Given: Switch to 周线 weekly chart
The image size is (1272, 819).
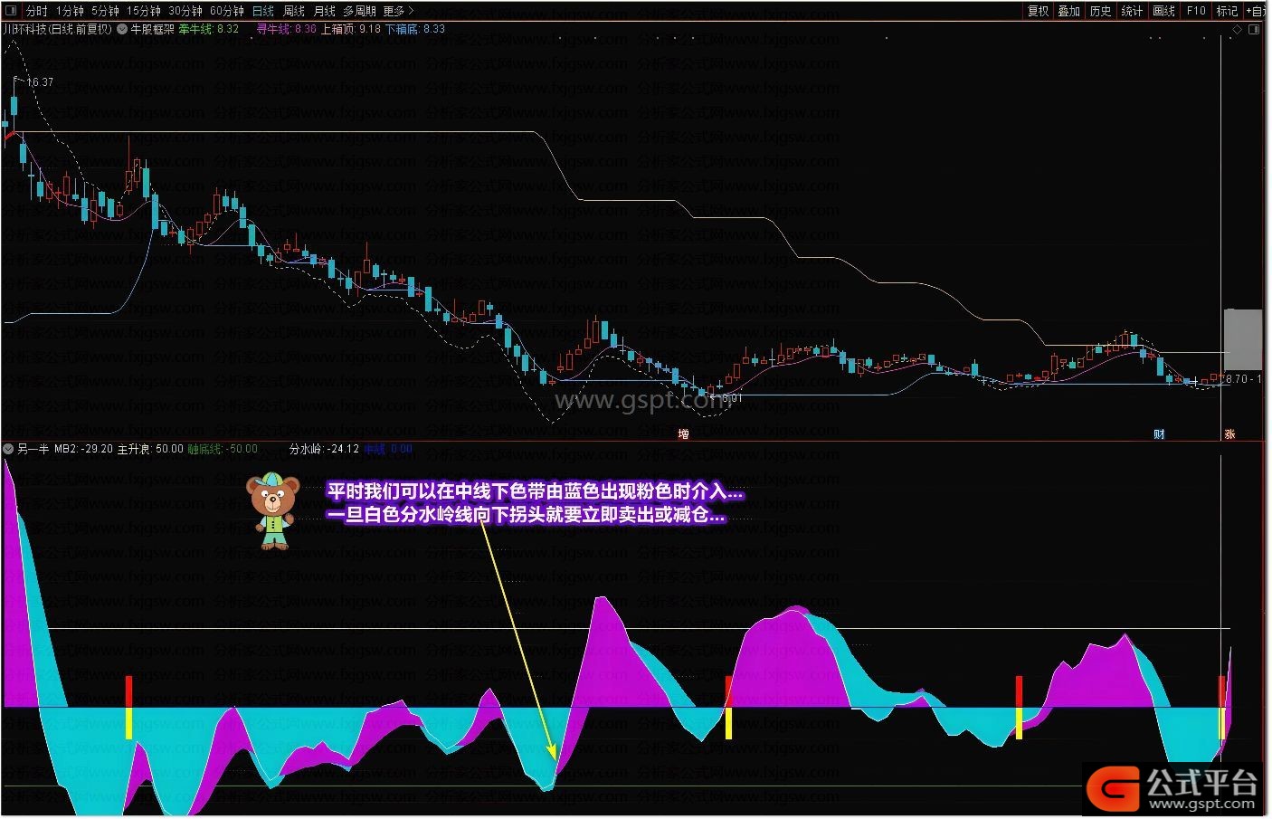Looking at the screenshot, I should (x=294, y=11).
